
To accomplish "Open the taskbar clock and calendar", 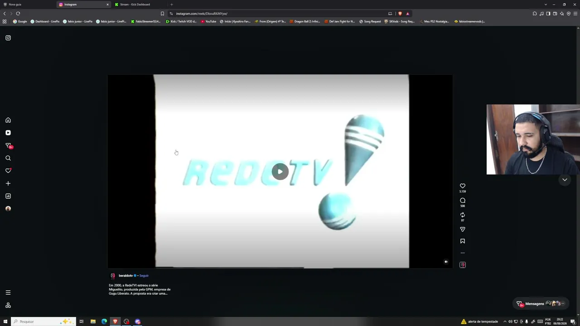I will (560, 321).
